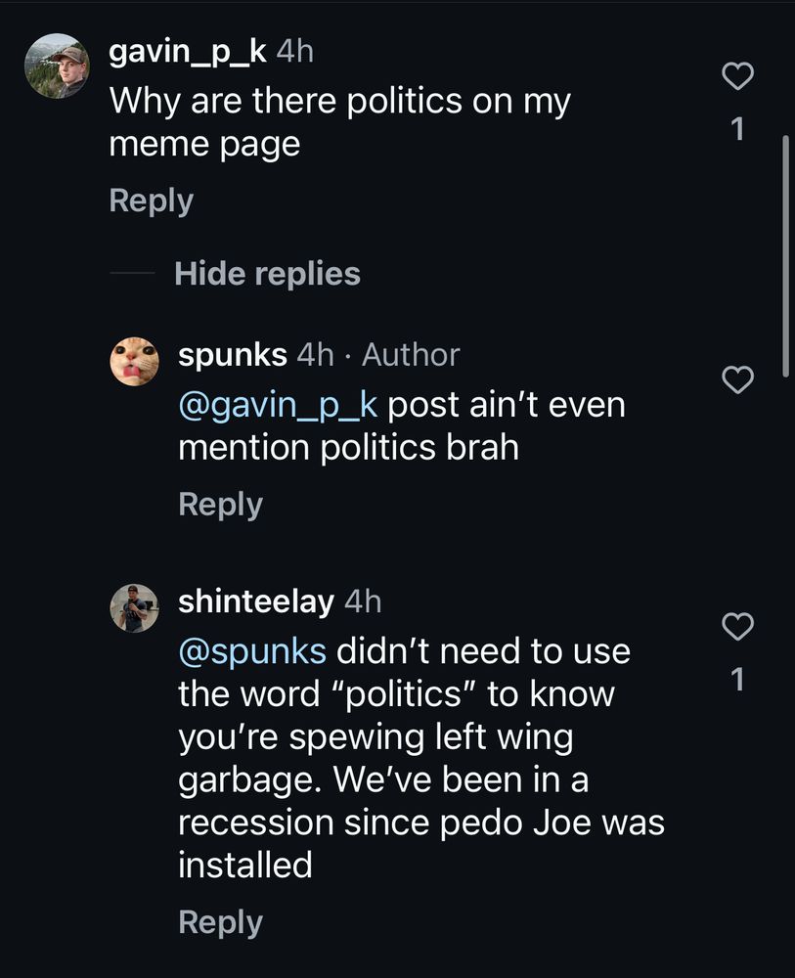Collapse thread with Hide replies
795x978 pixels.
[x=267, y=274]
